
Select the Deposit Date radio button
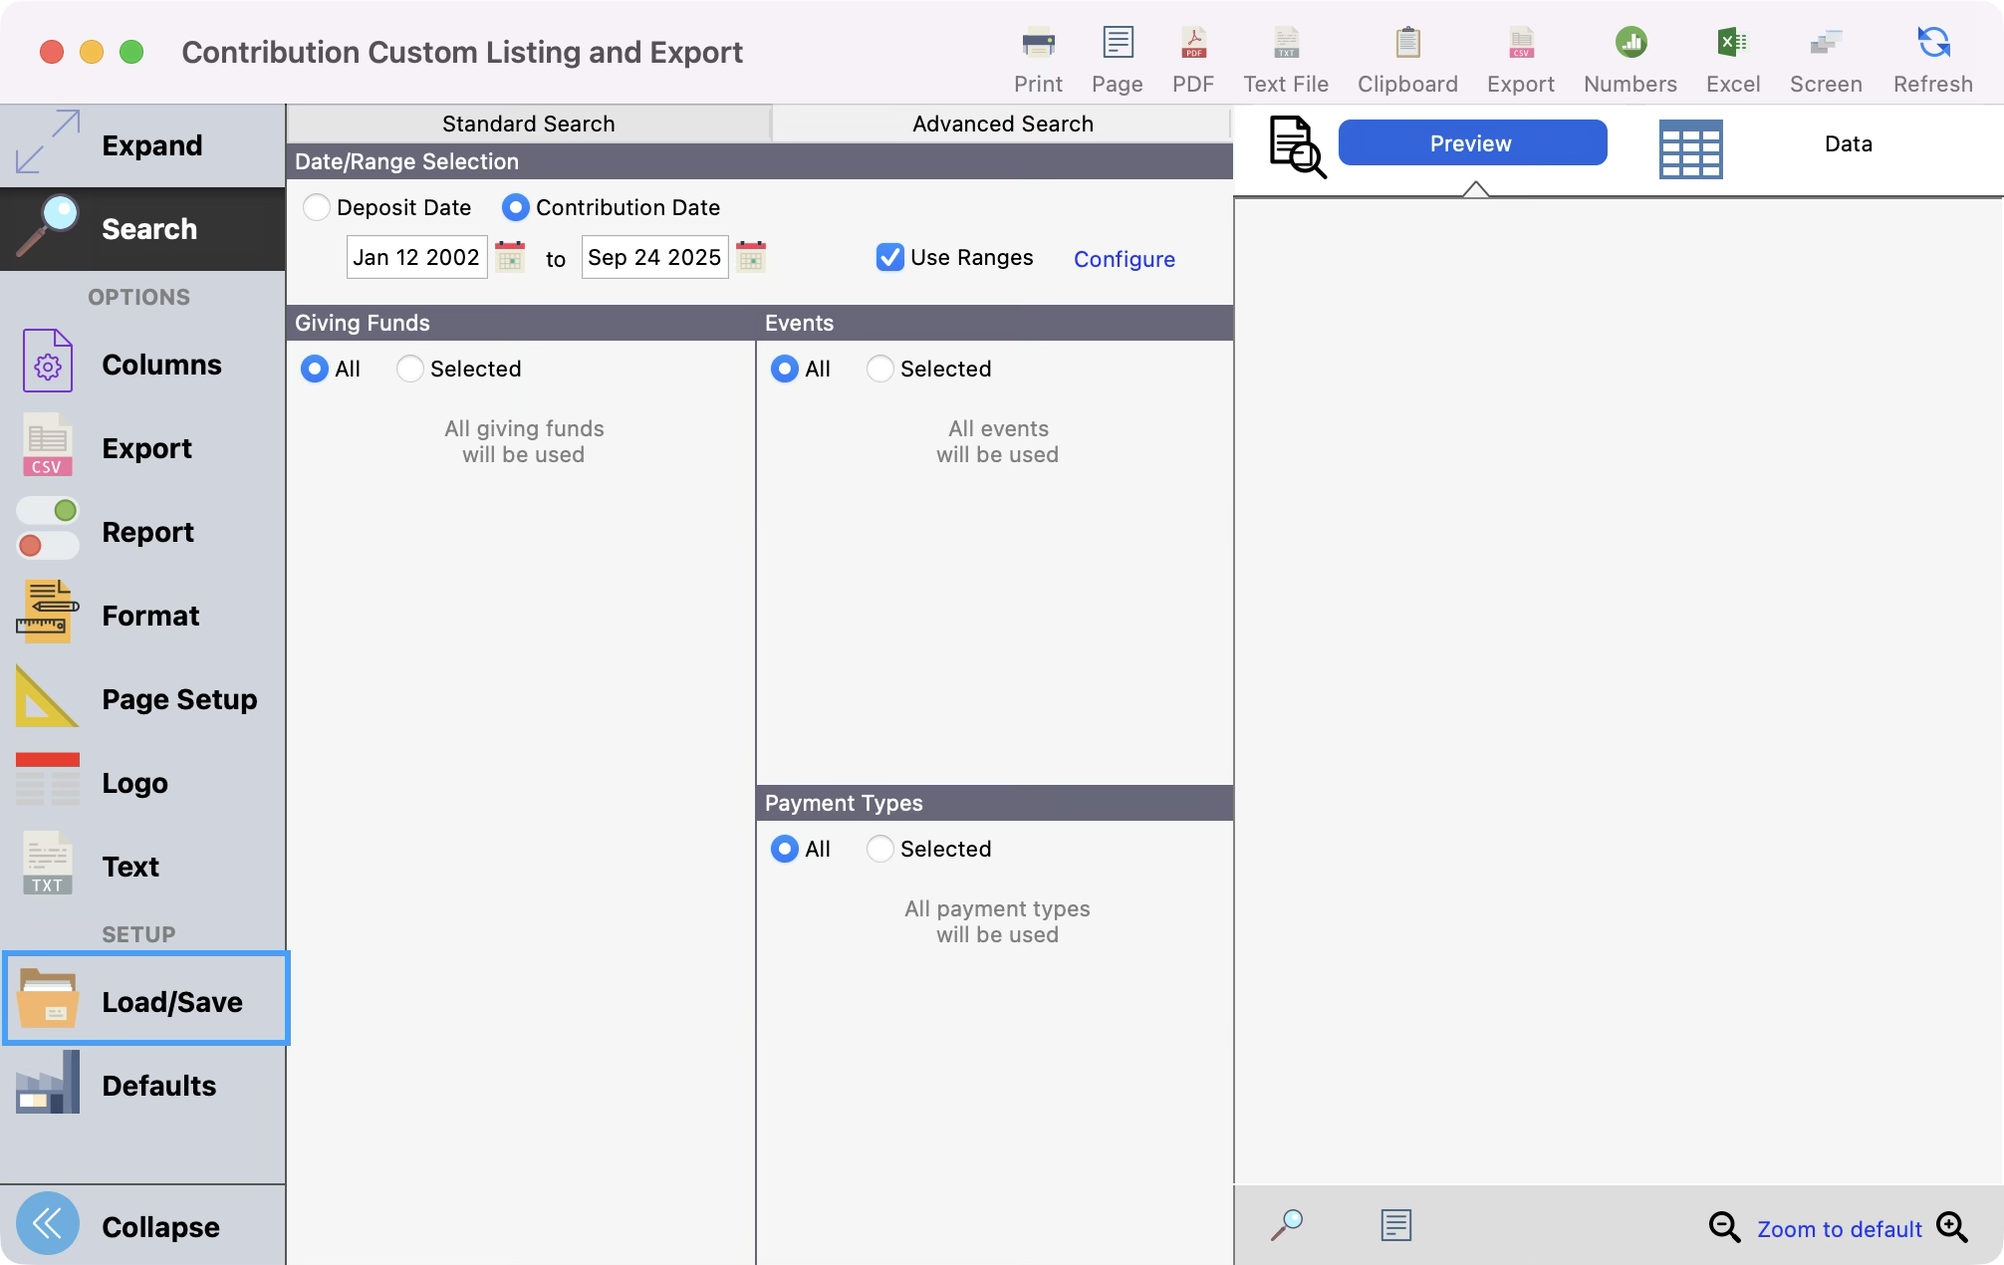317,207
